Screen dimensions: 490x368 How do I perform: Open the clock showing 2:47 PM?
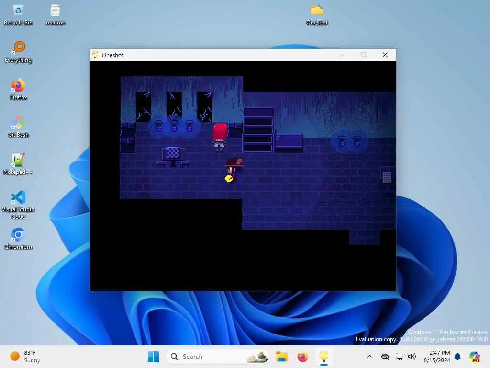437,356
